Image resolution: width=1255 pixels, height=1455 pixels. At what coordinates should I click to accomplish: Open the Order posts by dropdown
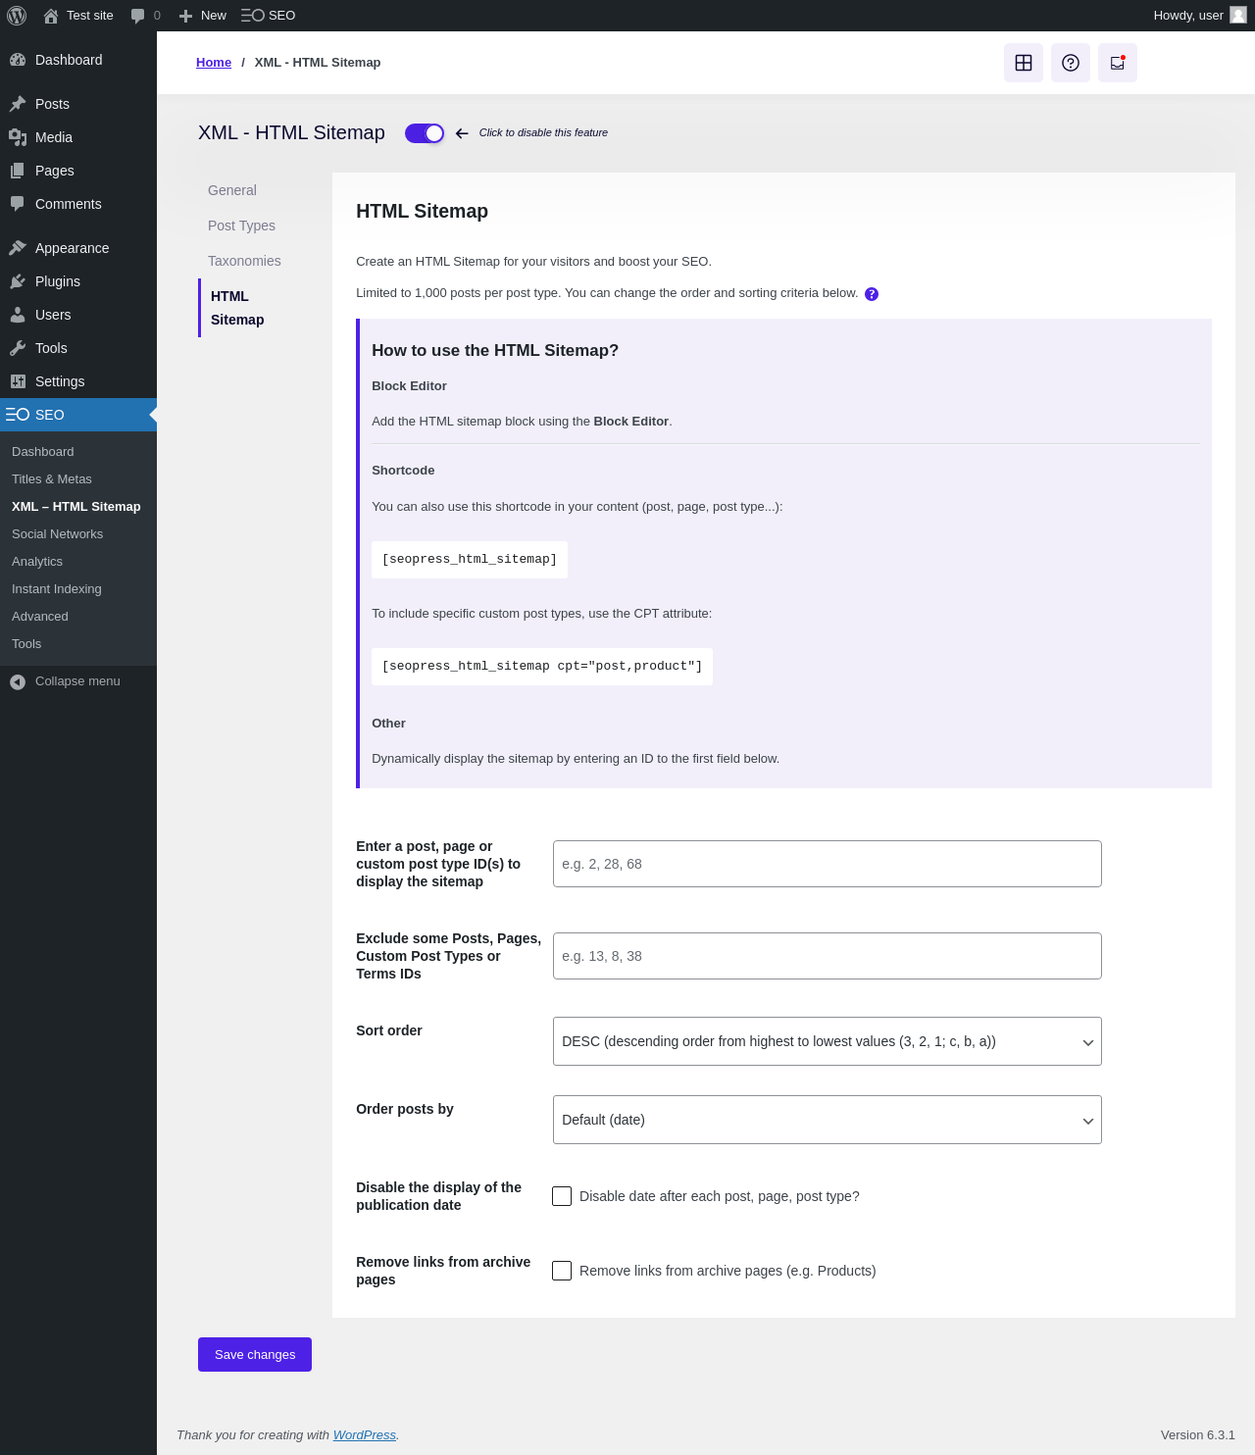pyautogui.click(x=828, y=1120)
